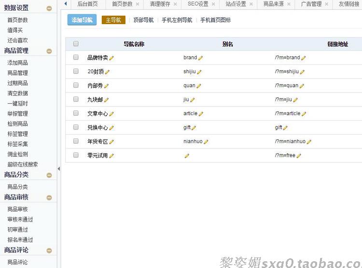Edit the /?m=brand link pencil icon
The height and width of the screenshot is (268, 362).
click(x=304, y=58)
